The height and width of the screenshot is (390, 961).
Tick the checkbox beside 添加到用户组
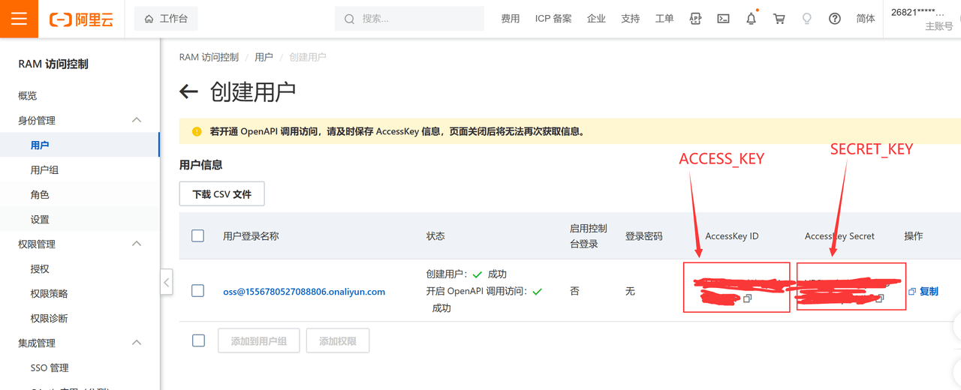click(198, 340)
